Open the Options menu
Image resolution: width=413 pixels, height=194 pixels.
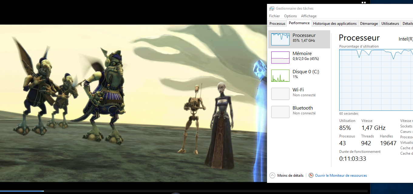[x=290, y=16]
